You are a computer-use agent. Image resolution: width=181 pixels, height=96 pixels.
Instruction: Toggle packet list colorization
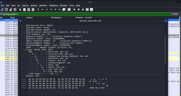(x=69, y=10)
